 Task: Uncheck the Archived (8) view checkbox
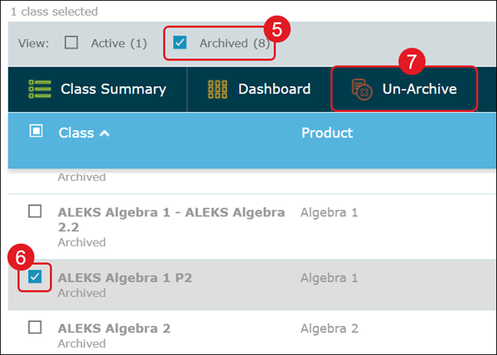point(180,42)
